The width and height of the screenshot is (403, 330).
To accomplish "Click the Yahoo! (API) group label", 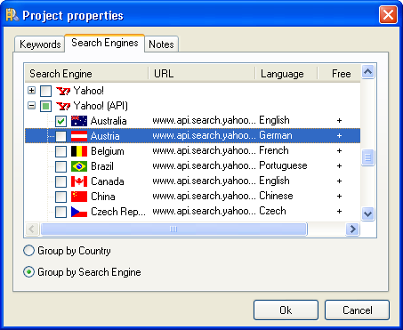I will tap(101, 106).
